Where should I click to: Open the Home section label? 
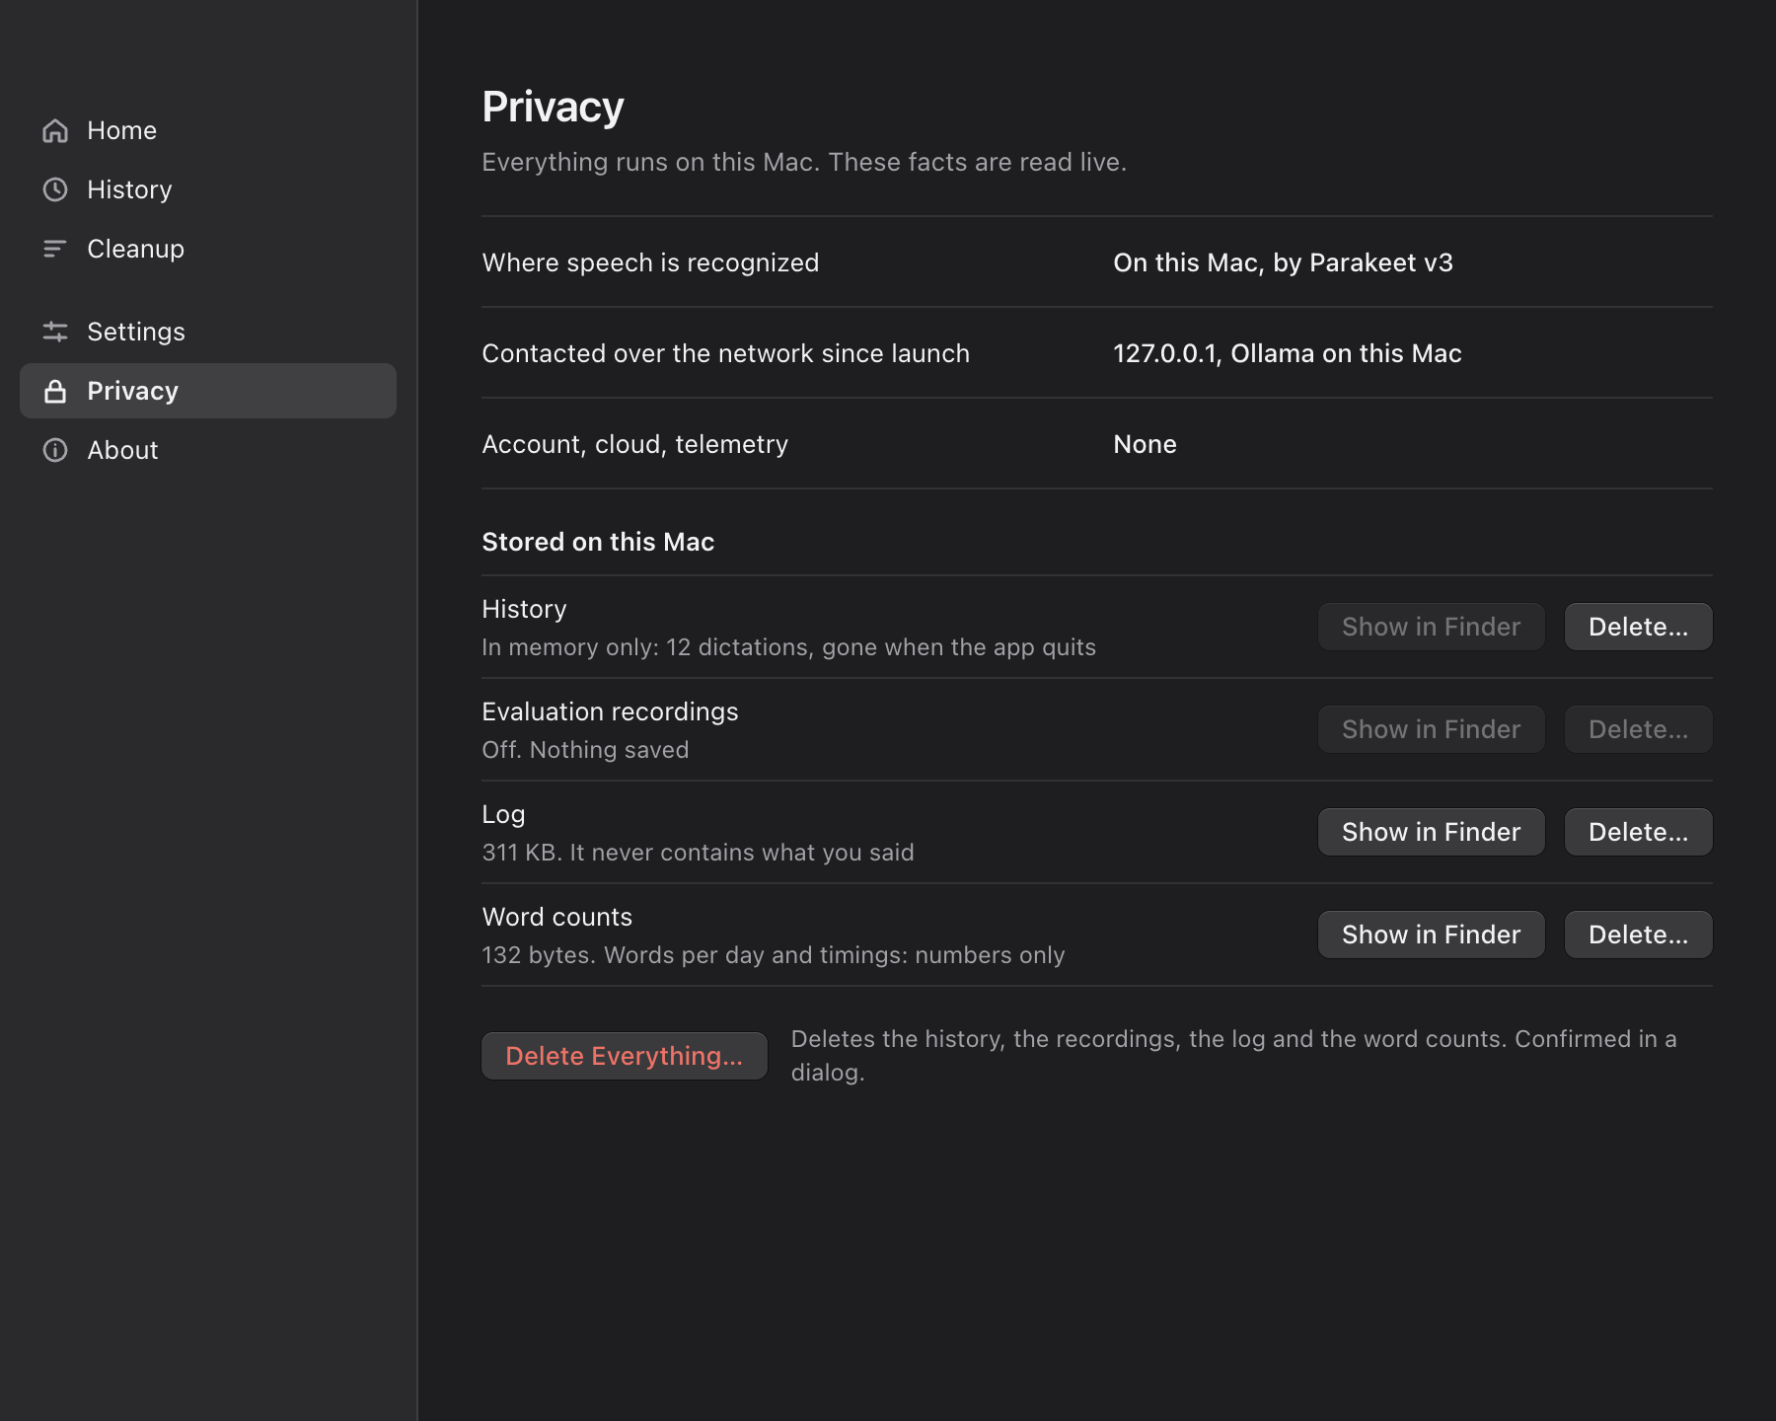(x=121, y=130)
